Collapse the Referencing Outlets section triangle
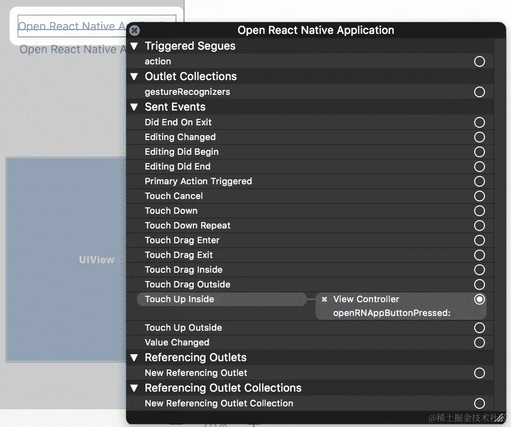 pyautogui.click(x=134, y=358)
